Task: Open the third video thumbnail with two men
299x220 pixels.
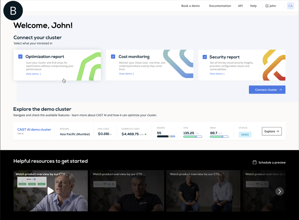Action: pyautogui.click(x=203, y=191)
